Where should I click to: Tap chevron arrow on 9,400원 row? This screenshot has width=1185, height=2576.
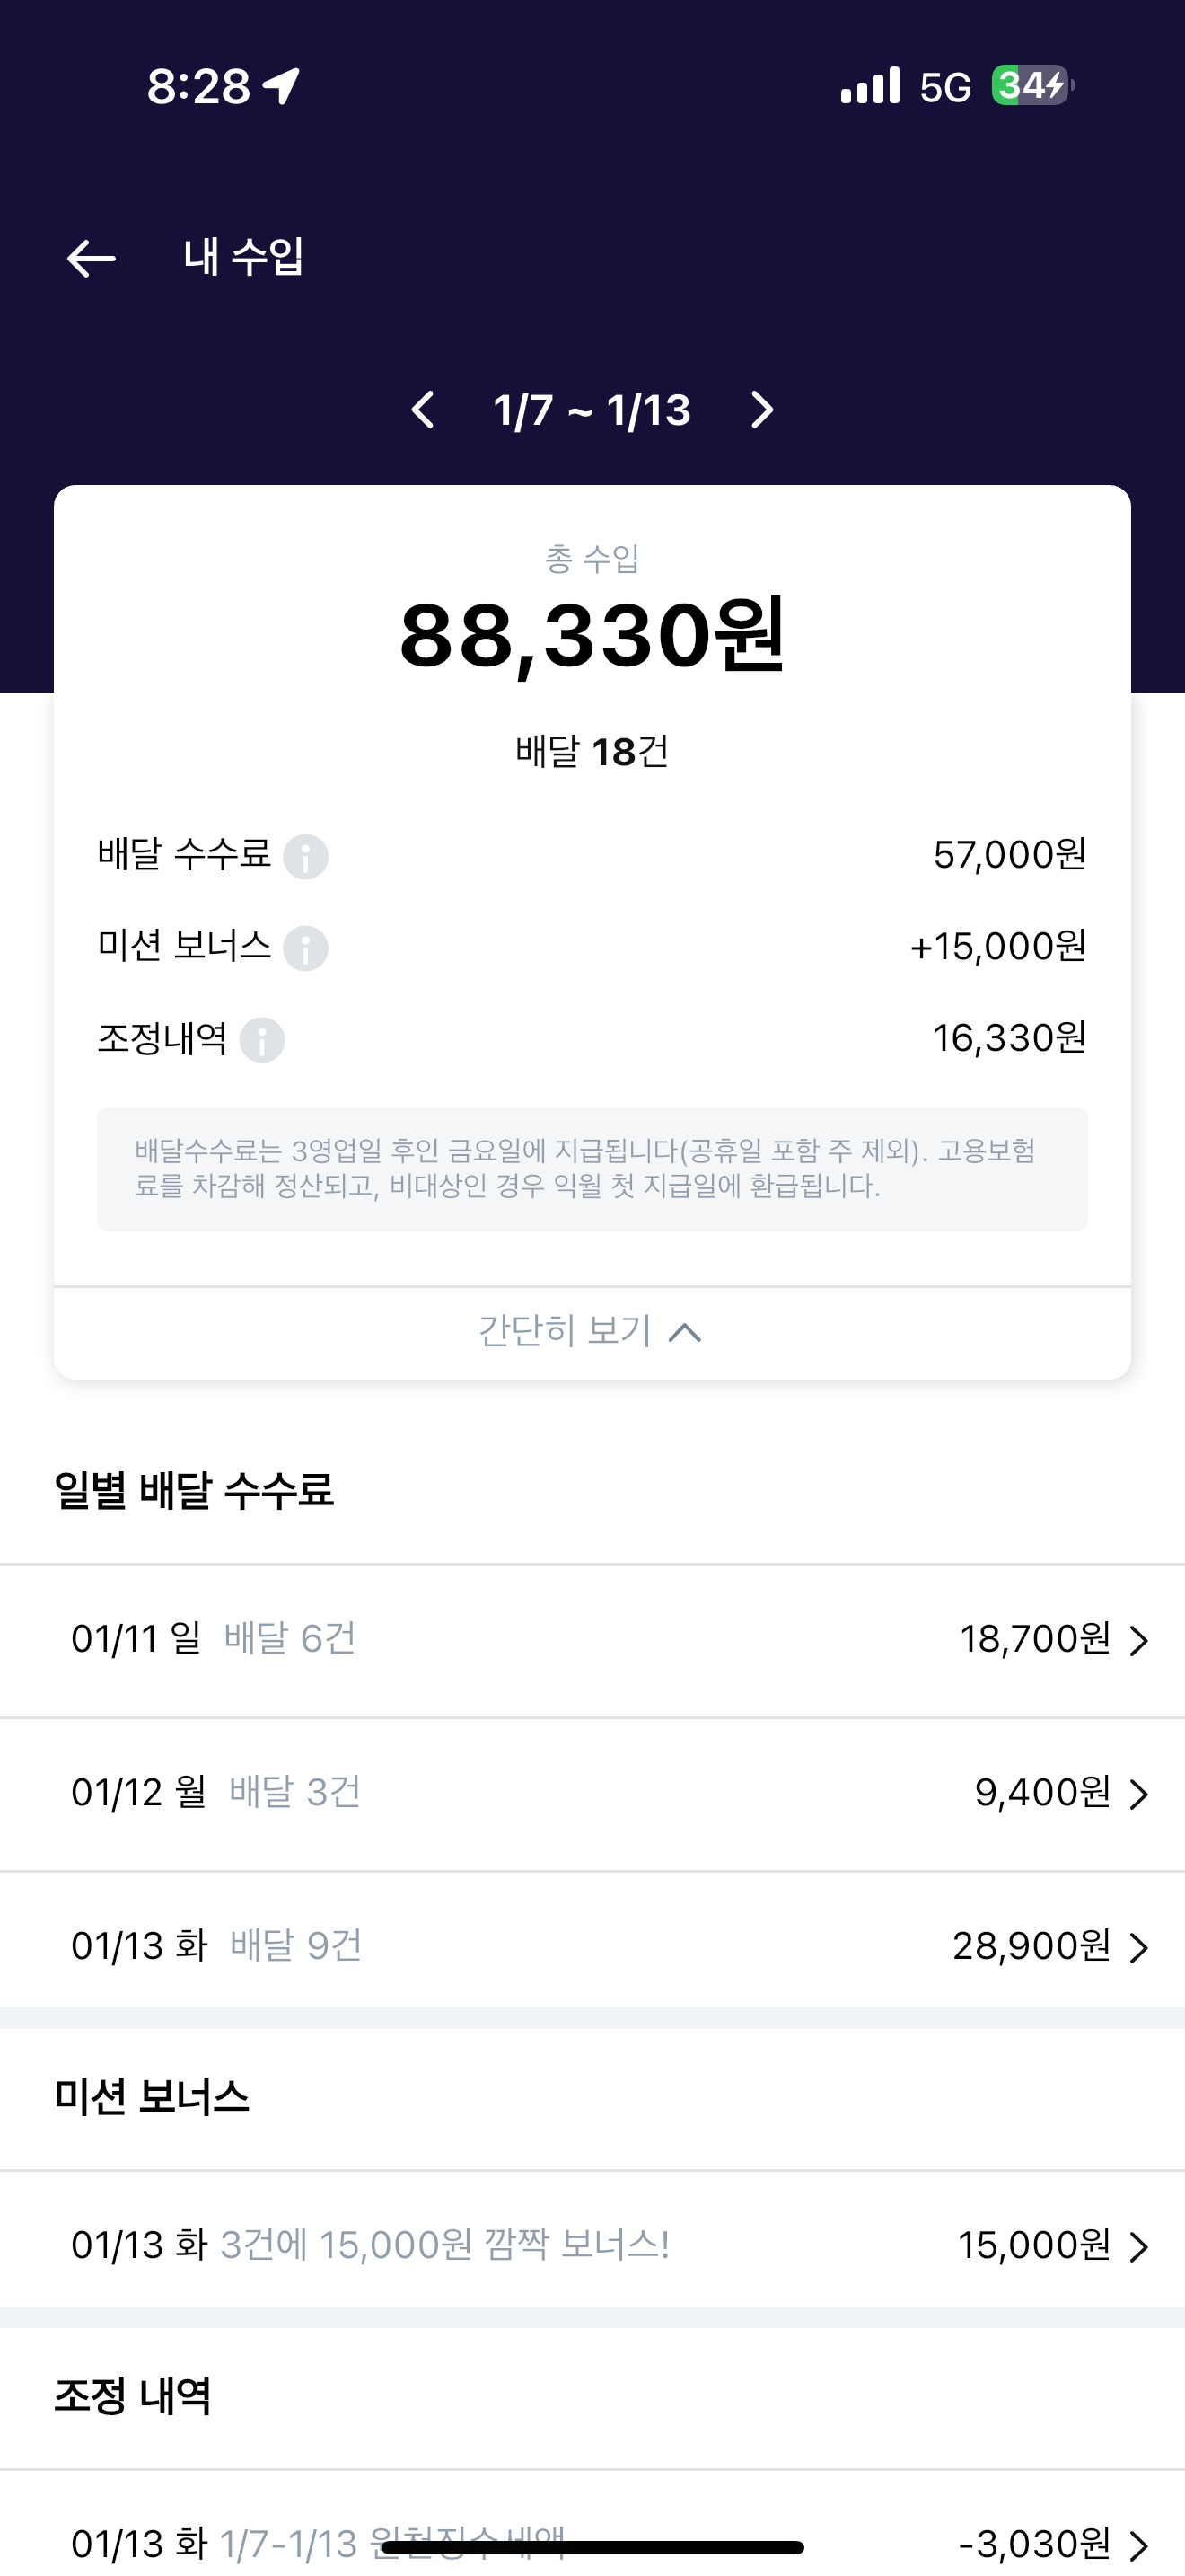(x=1138, y=1794)
